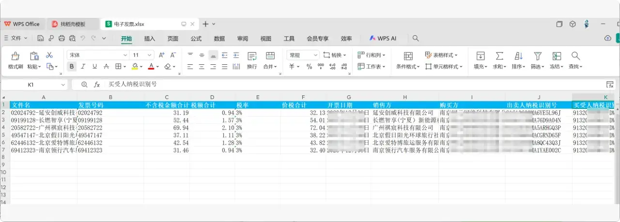Click the Format Painter brush icon
620x222 pixels.
pos(15,56)
